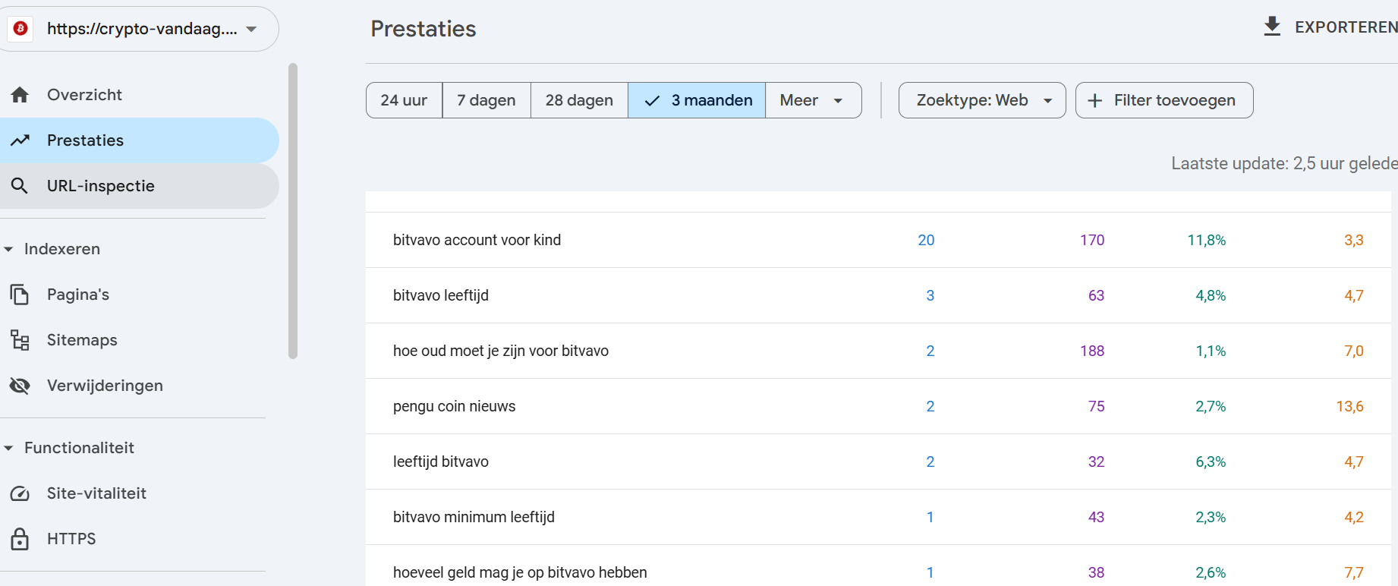Click the 20 clicks value
The width and height of the screenshot is (1398, 586).
pyautogui.click(x=926, y=240)
